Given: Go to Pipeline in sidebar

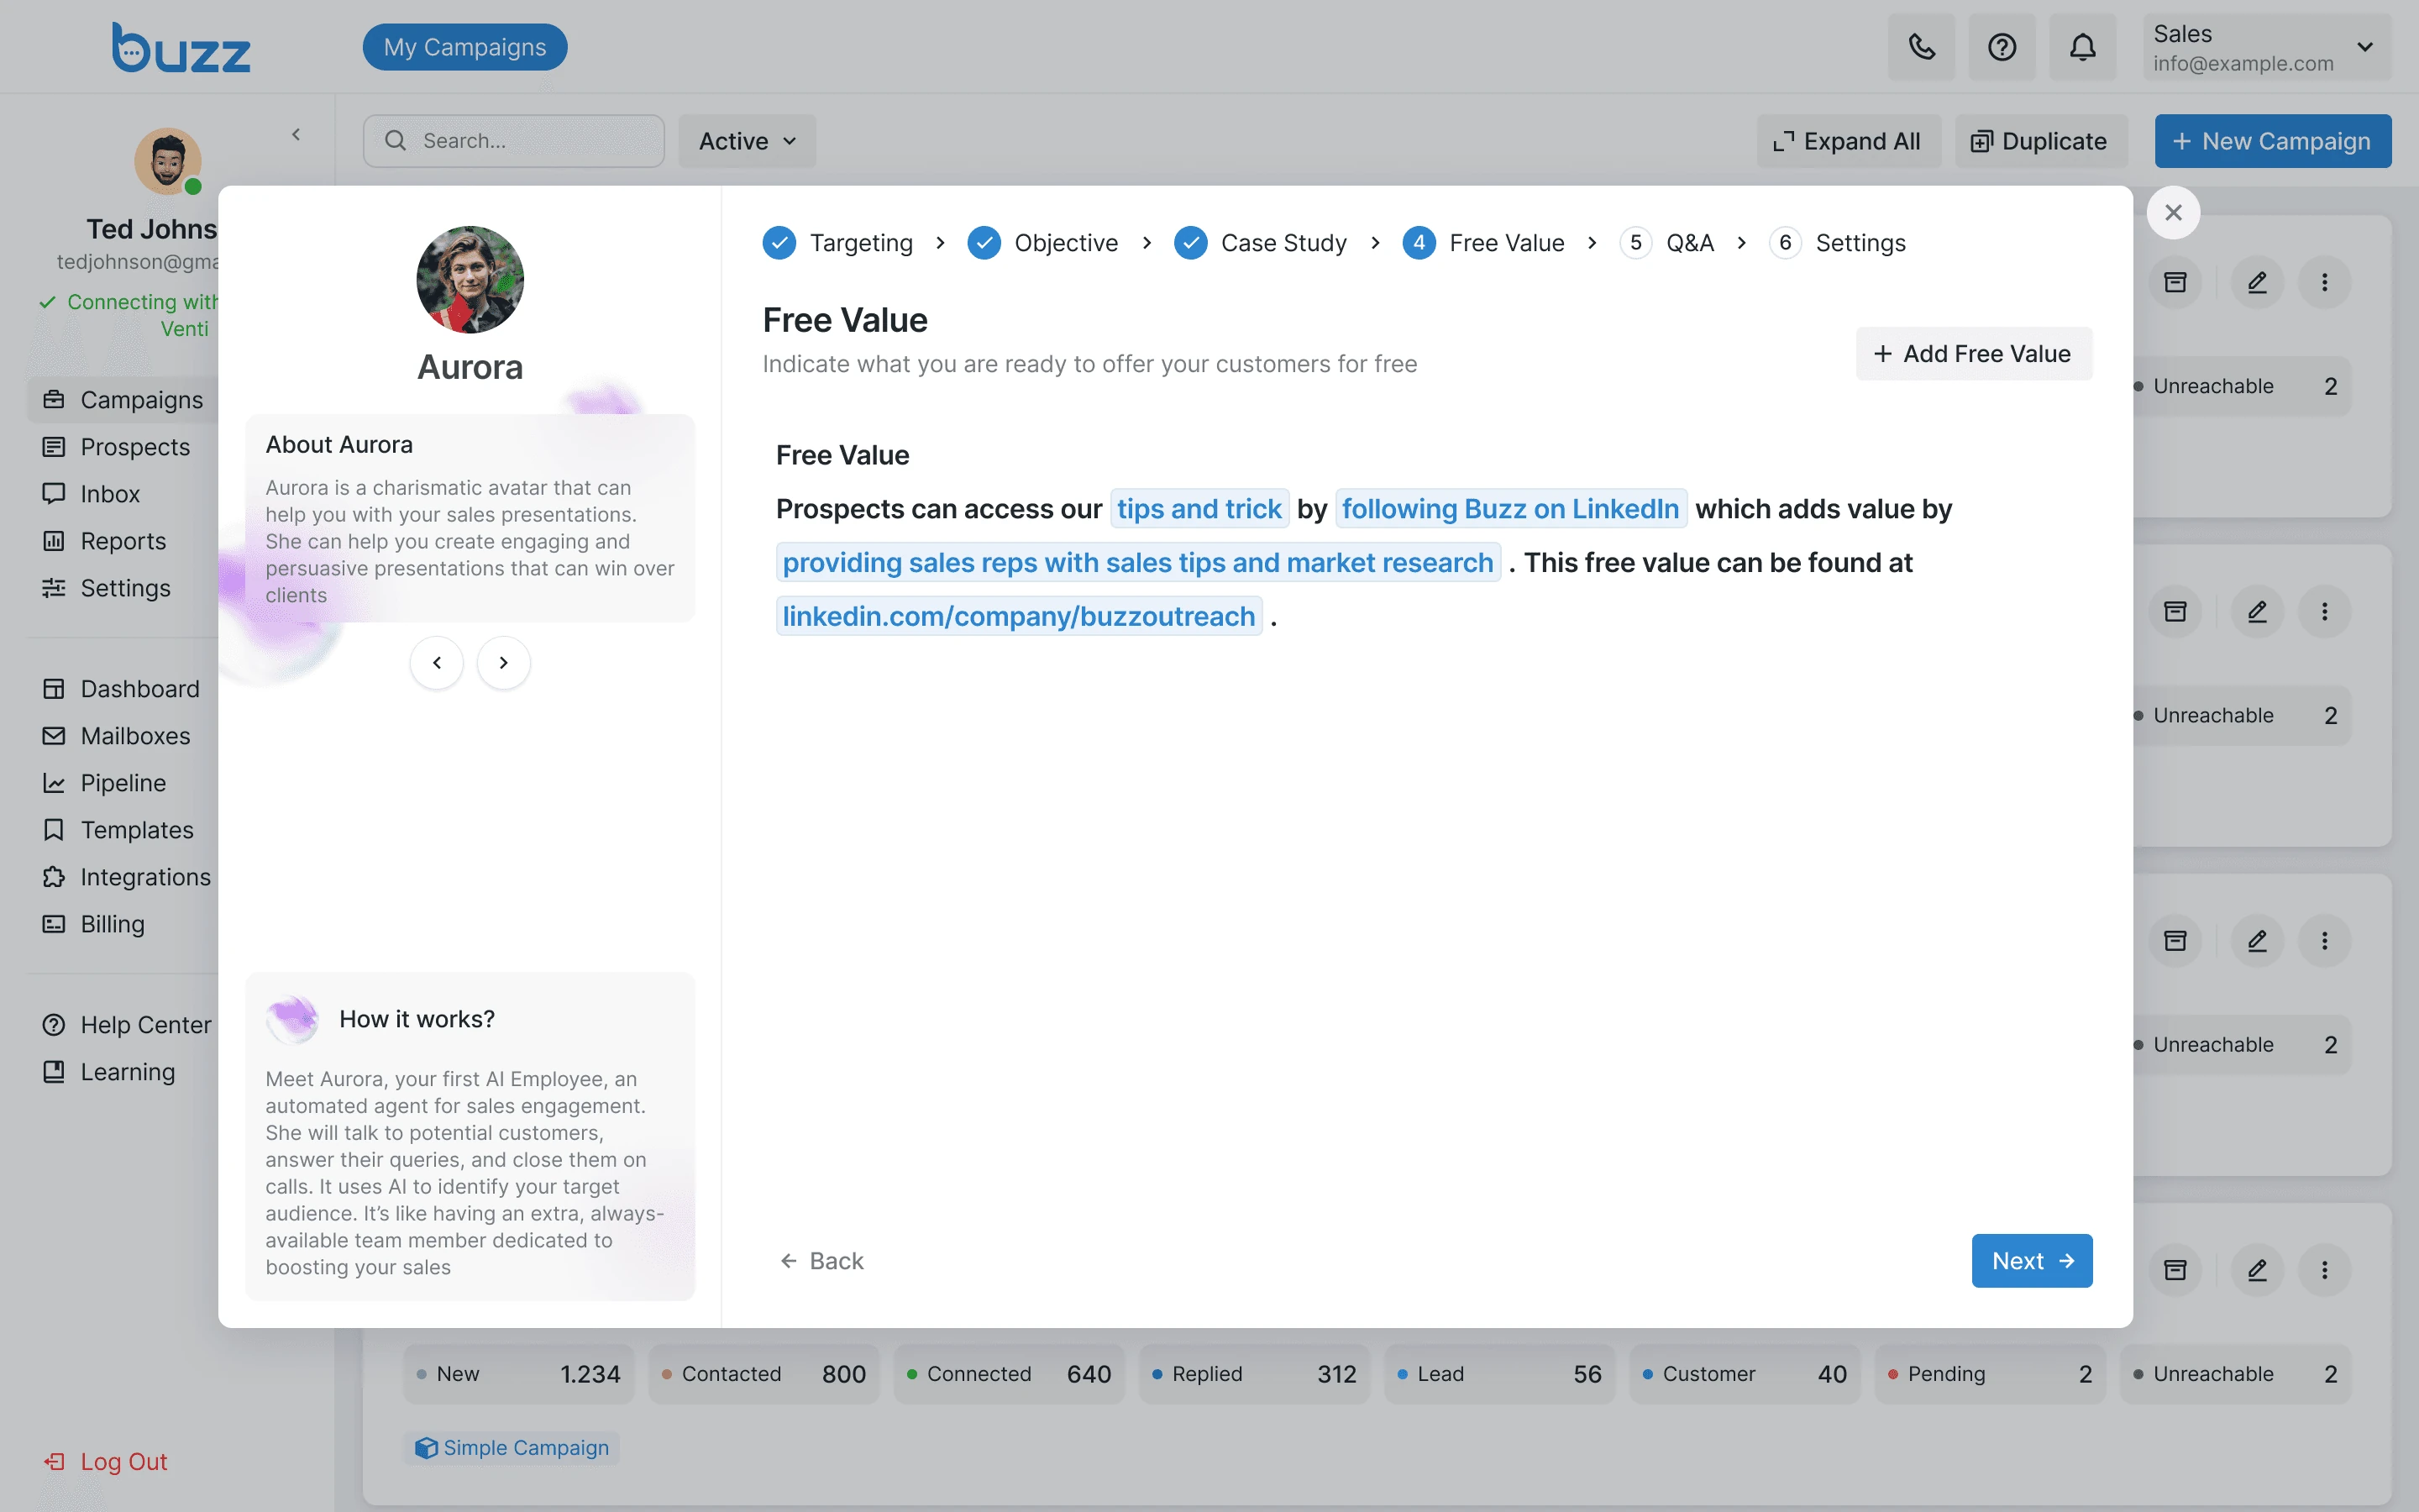Looking at the screenshot, I should coord(105,783).
